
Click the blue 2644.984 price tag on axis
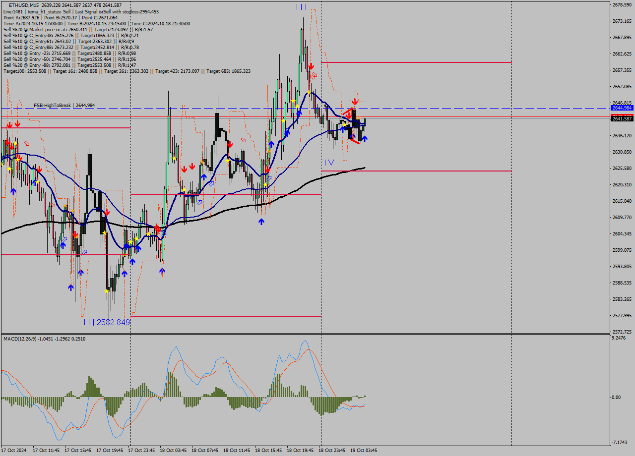click(622, 108)
